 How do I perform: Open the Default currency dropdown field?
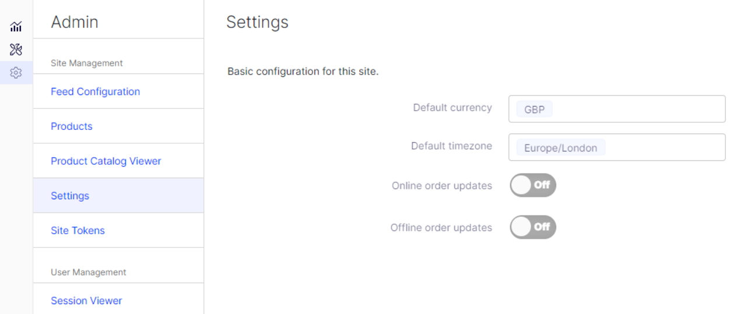click(x=617, y=109)
